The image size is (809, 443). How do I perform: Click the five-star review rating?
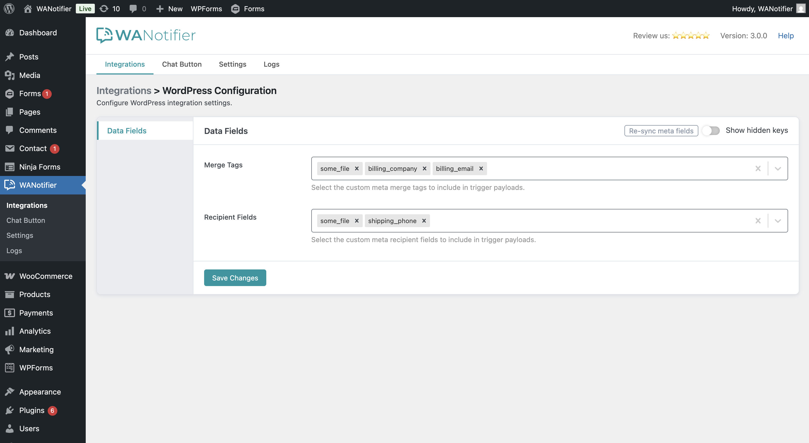[x=690, y=35]
